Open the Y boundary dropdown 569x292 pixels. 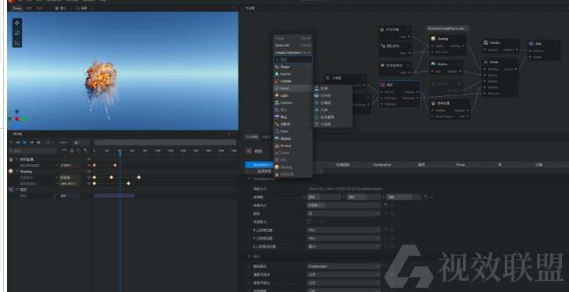[x=343, y=238]
